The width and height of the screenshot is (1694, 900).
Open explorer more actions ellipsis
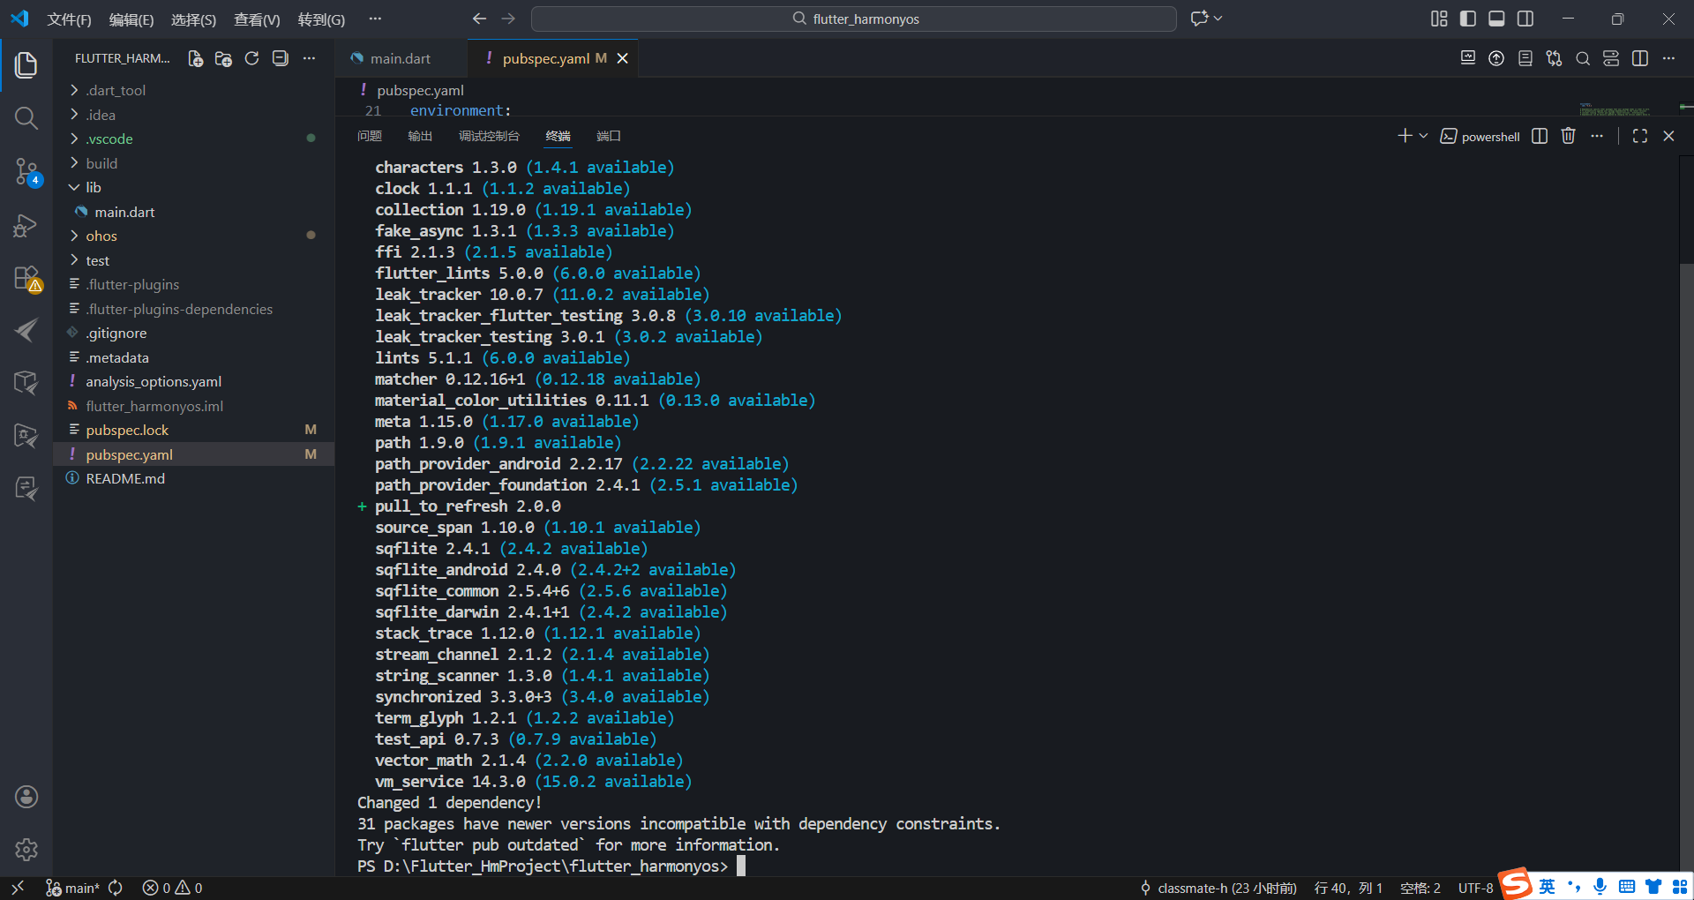[x=309, y=58]
